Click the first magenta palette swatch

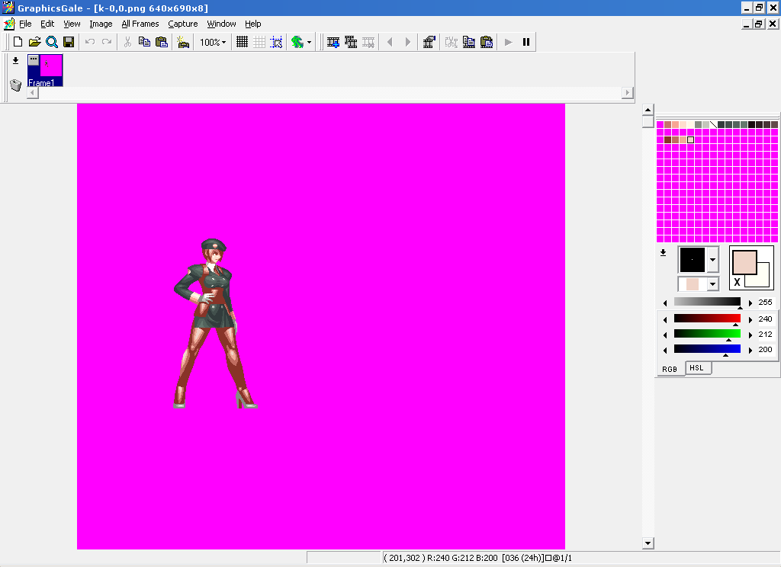click(x=660, y=124)
